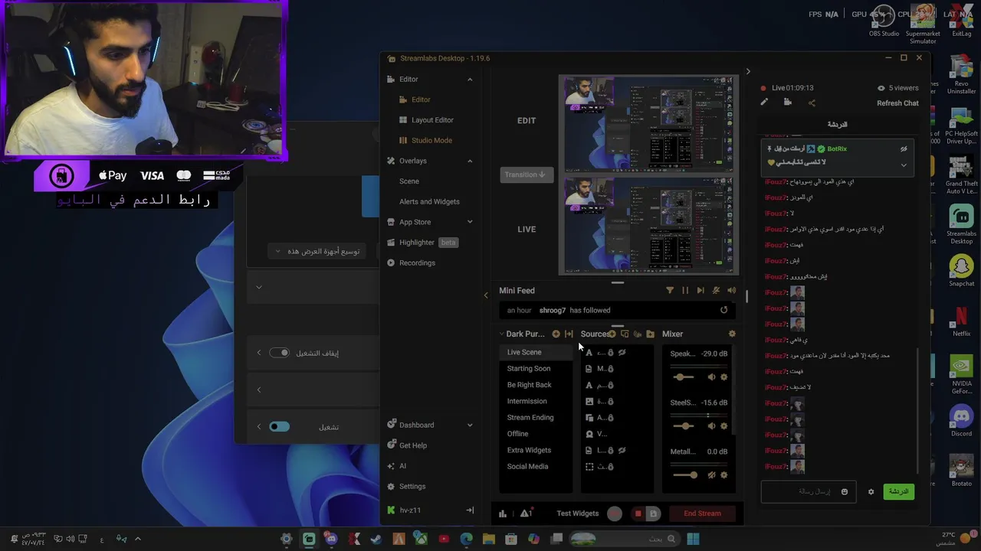Open Highlighter beta menu item
This screenshot has width=981, height=551.
(422, 243)
